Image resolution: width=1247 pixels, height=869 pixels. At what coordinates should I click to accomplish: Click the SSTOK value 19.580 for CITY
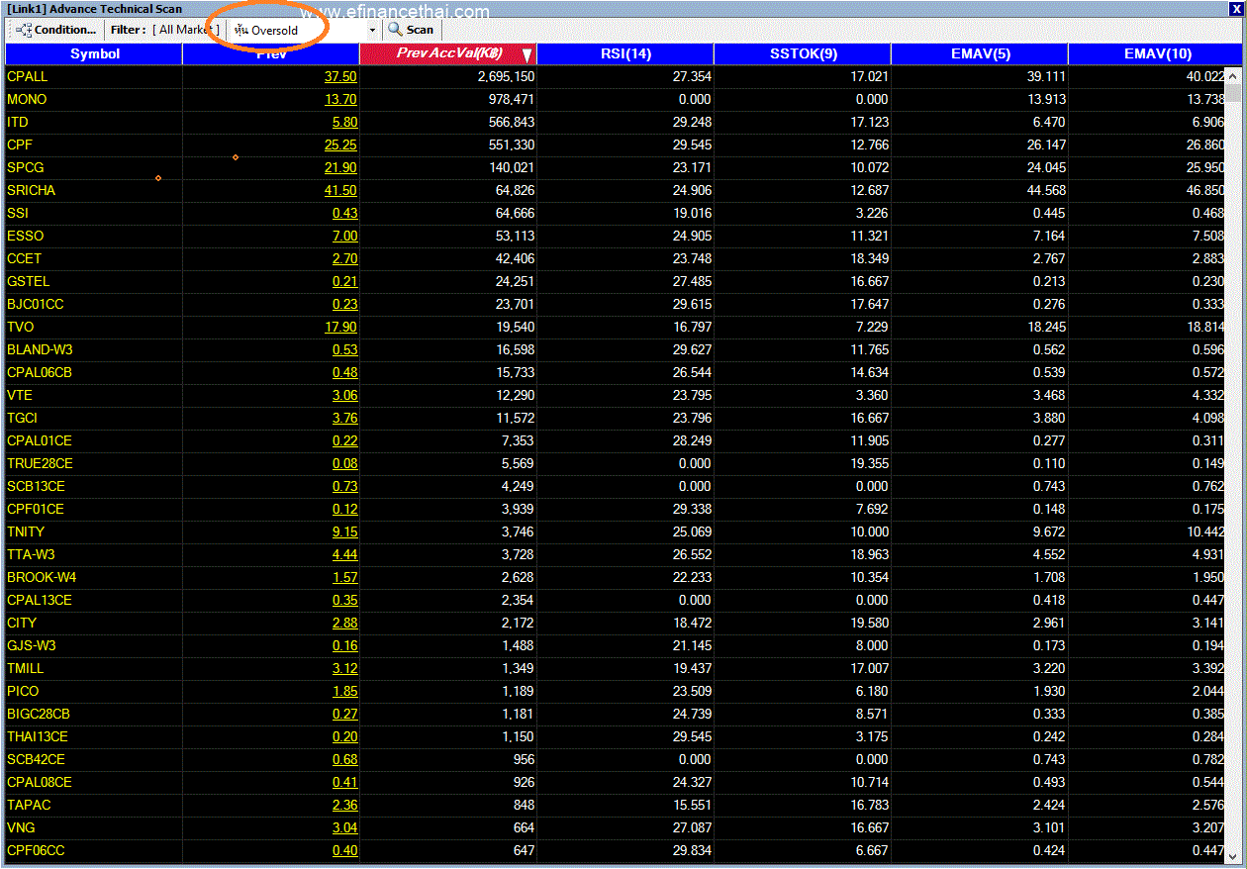tap(869, 623)
